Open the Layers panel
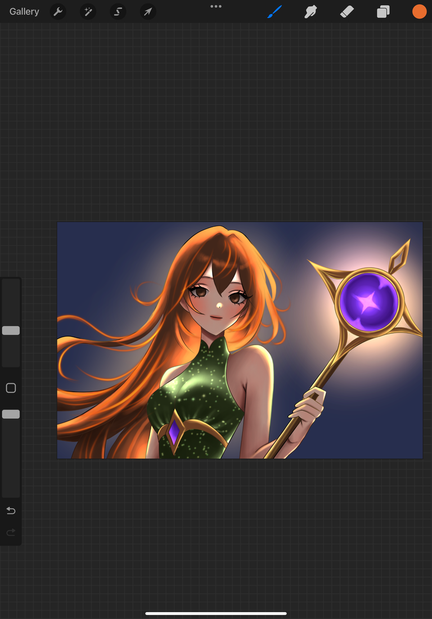Screen dimensions: 432x619 click(x=383, y=11)
